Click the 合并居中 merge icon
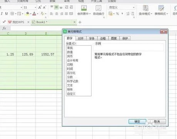The height and width of the screenshot is (139, 177). coord(84,8)
